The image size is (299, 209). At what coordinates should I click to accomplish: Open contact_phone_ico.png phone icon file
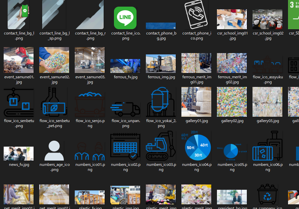click(x=196, y=15)
